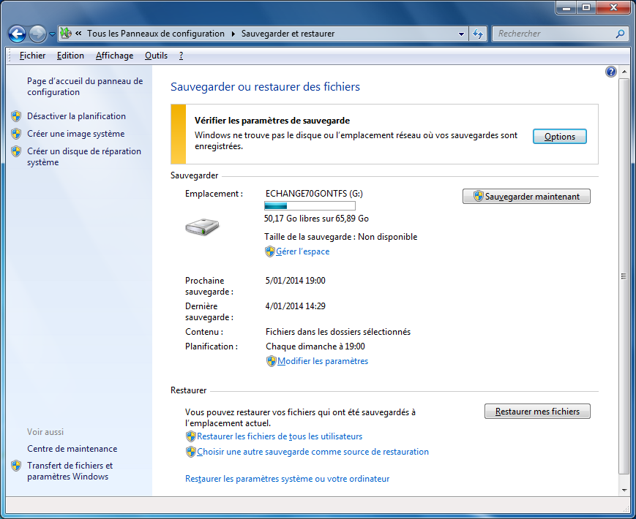Click the hard drive icon

pyautogui.click(x=202, y=227)
